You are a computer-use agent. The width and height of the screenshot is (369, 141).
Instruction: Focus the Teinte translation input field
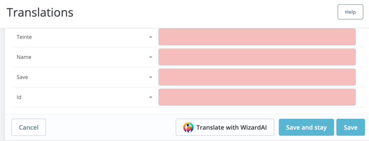click(x=257, y=37)
